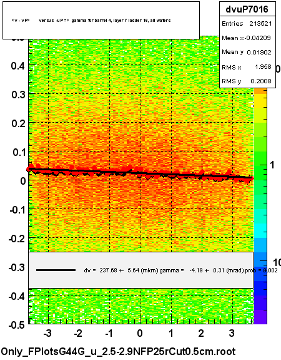Click the y-axis label '-0.2'
Image resolution: width=281 pixels, height=360 pixels.
coord(17,239)
